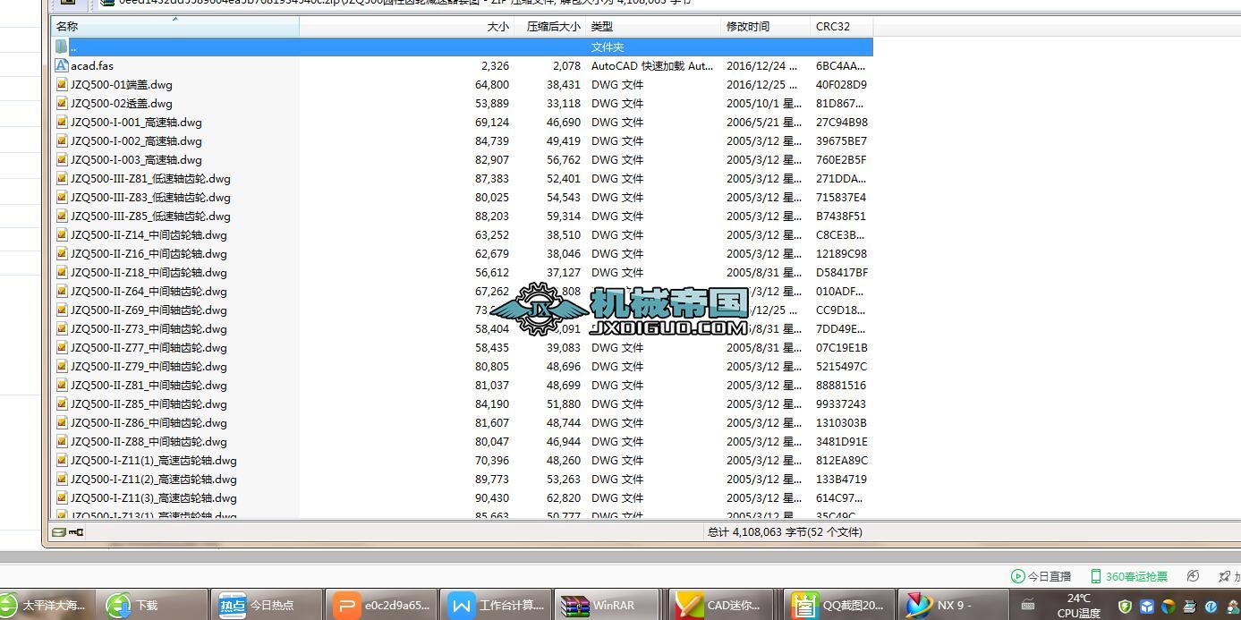Select the file JZQ500-II-Z86_中间轴齿轮.dwg
1241x620 pixels.
tap(149, 422)
